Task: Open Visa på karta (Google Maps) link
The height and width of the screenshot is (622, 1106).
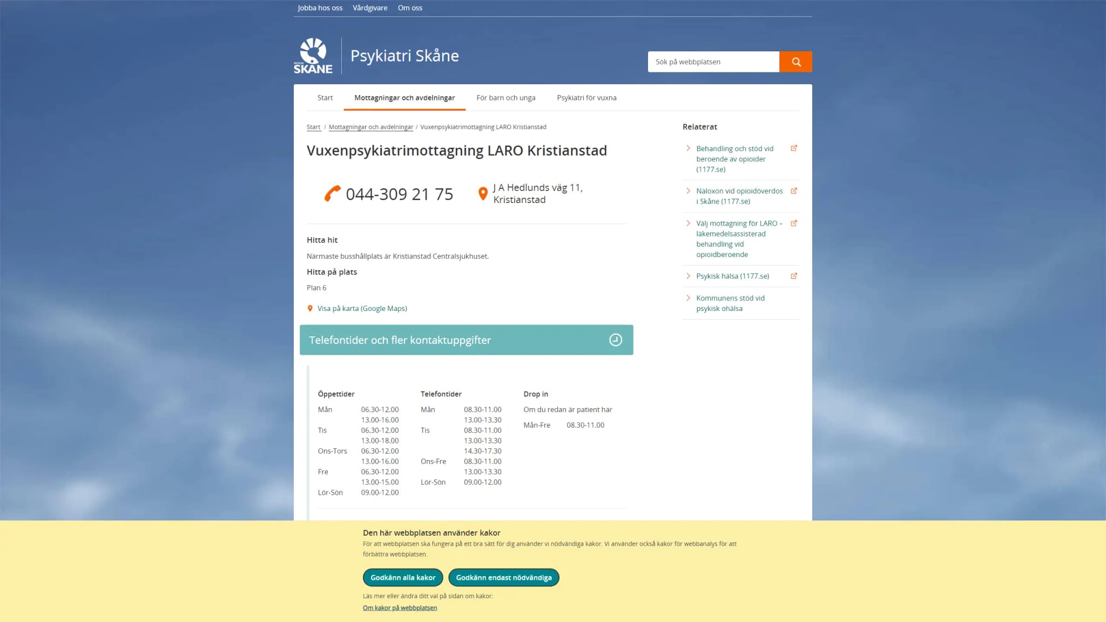Action: point(362,308)
